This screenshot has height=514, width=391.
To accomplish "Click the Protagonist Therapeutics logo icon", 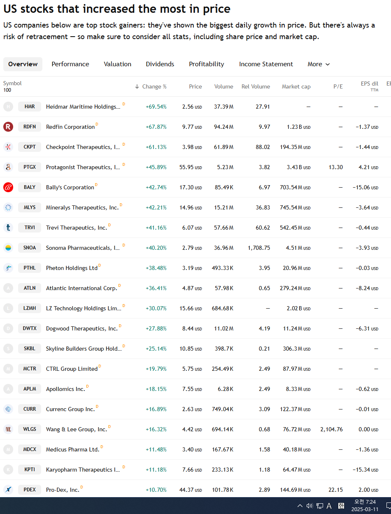I will point(8,167).
